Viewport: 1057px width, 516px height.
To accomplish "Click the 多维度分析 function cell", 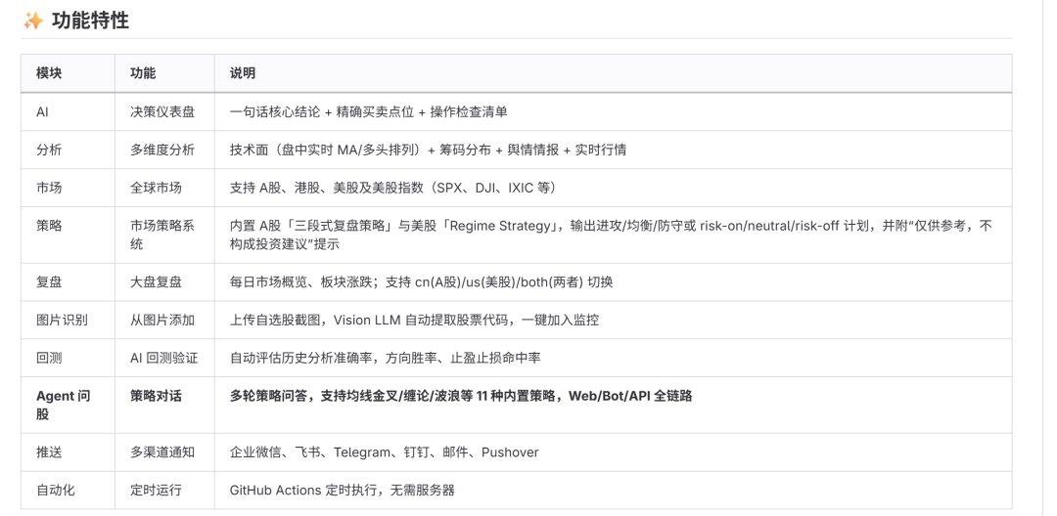I will click(x=162, y=150).
